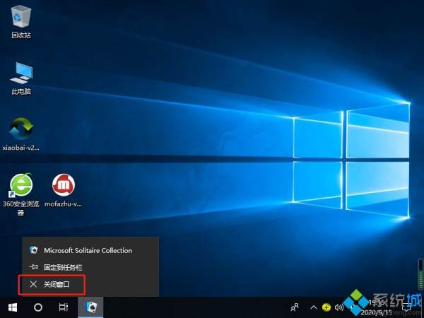Expand the hidden system tray icons
The height and width of the screenshot is (318, 424).
point(312,307)
